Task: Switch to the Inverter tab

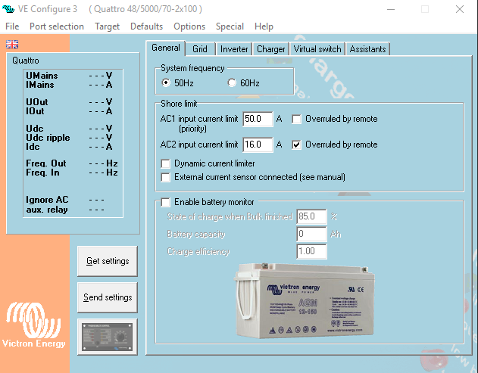Action: coord(234,49)
